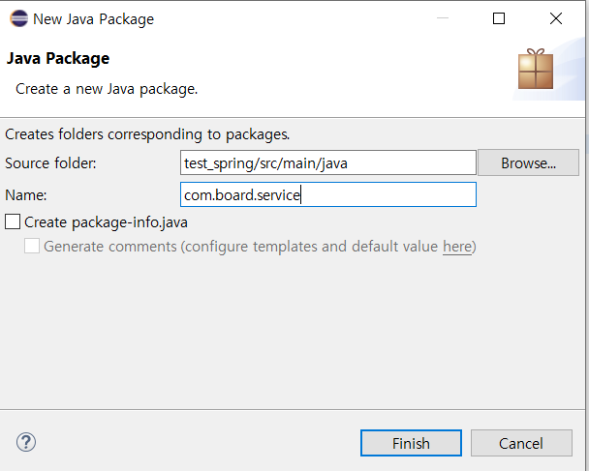Open the 'here' templates configuration link
Image resolution: width=589 pixels, height=471 pixels.
[457, 247]
